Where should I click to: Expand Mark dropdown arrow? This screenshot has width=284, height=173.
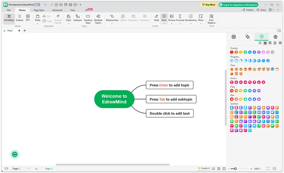164,24
